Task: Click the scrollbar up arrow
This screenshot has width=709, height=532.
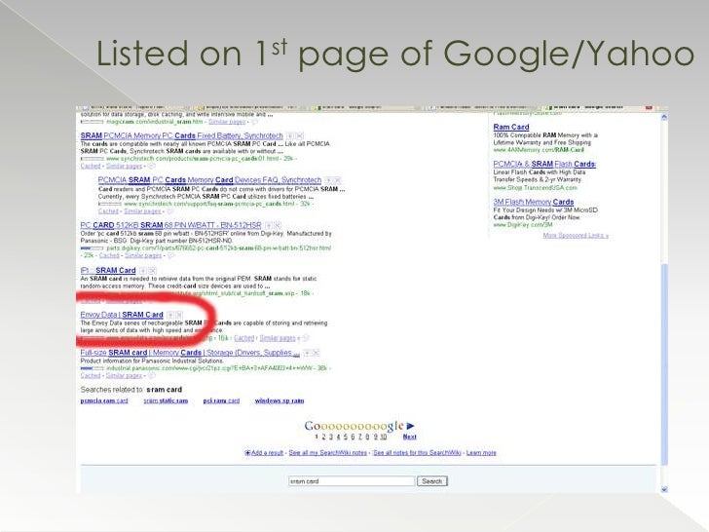Action: pos(664,117)
